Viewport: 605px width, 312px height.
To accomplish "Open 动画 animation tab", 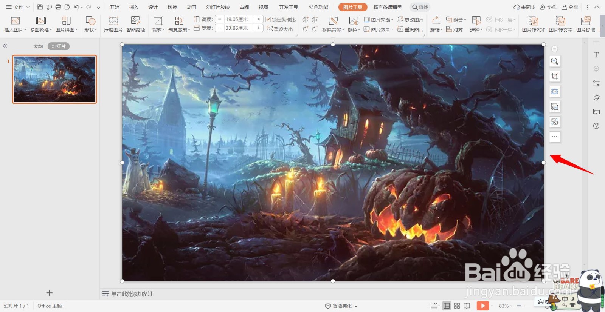I will coord(192,7).
